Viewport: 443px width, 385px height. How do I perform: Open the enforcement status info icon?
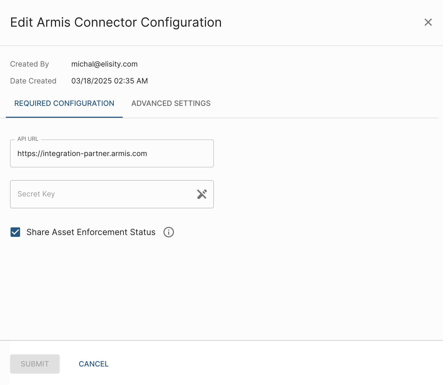[x=168, y=232]
